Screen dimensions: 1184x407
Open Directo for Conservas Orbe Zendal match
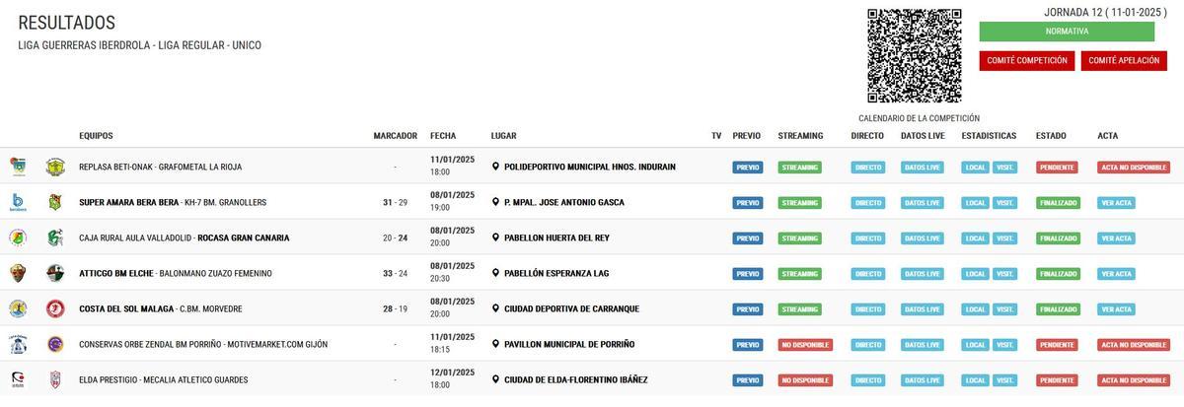tap(868, 345)
